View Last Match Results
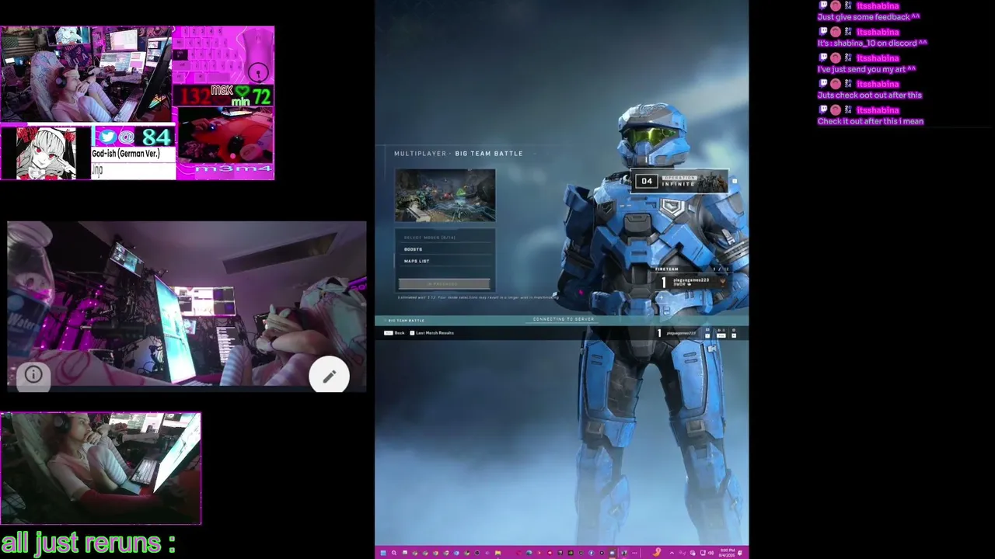This screenshot has width=995, height=559. [x=431, y=333]
